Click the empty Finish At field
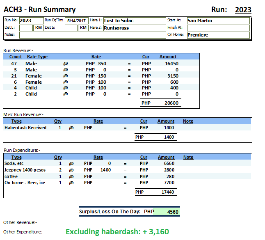The image size is (265, 240). click(218, 28)
